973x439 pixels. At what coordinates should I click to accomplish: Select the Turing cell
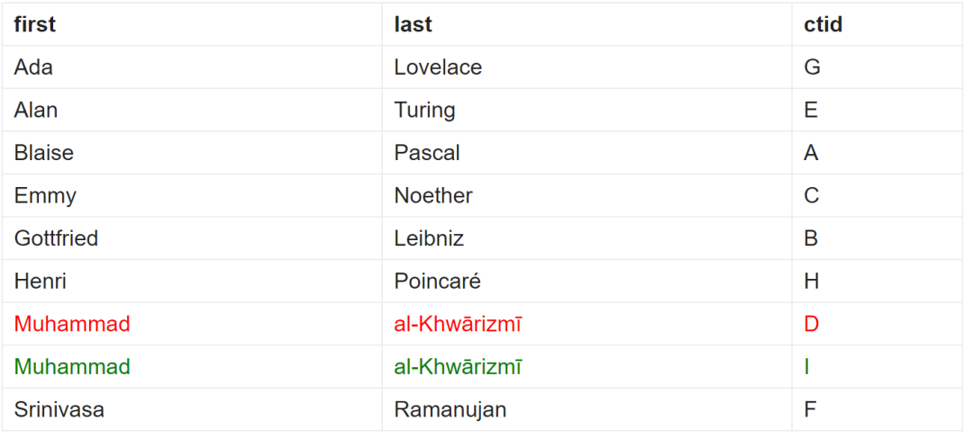tap(424, 110)
